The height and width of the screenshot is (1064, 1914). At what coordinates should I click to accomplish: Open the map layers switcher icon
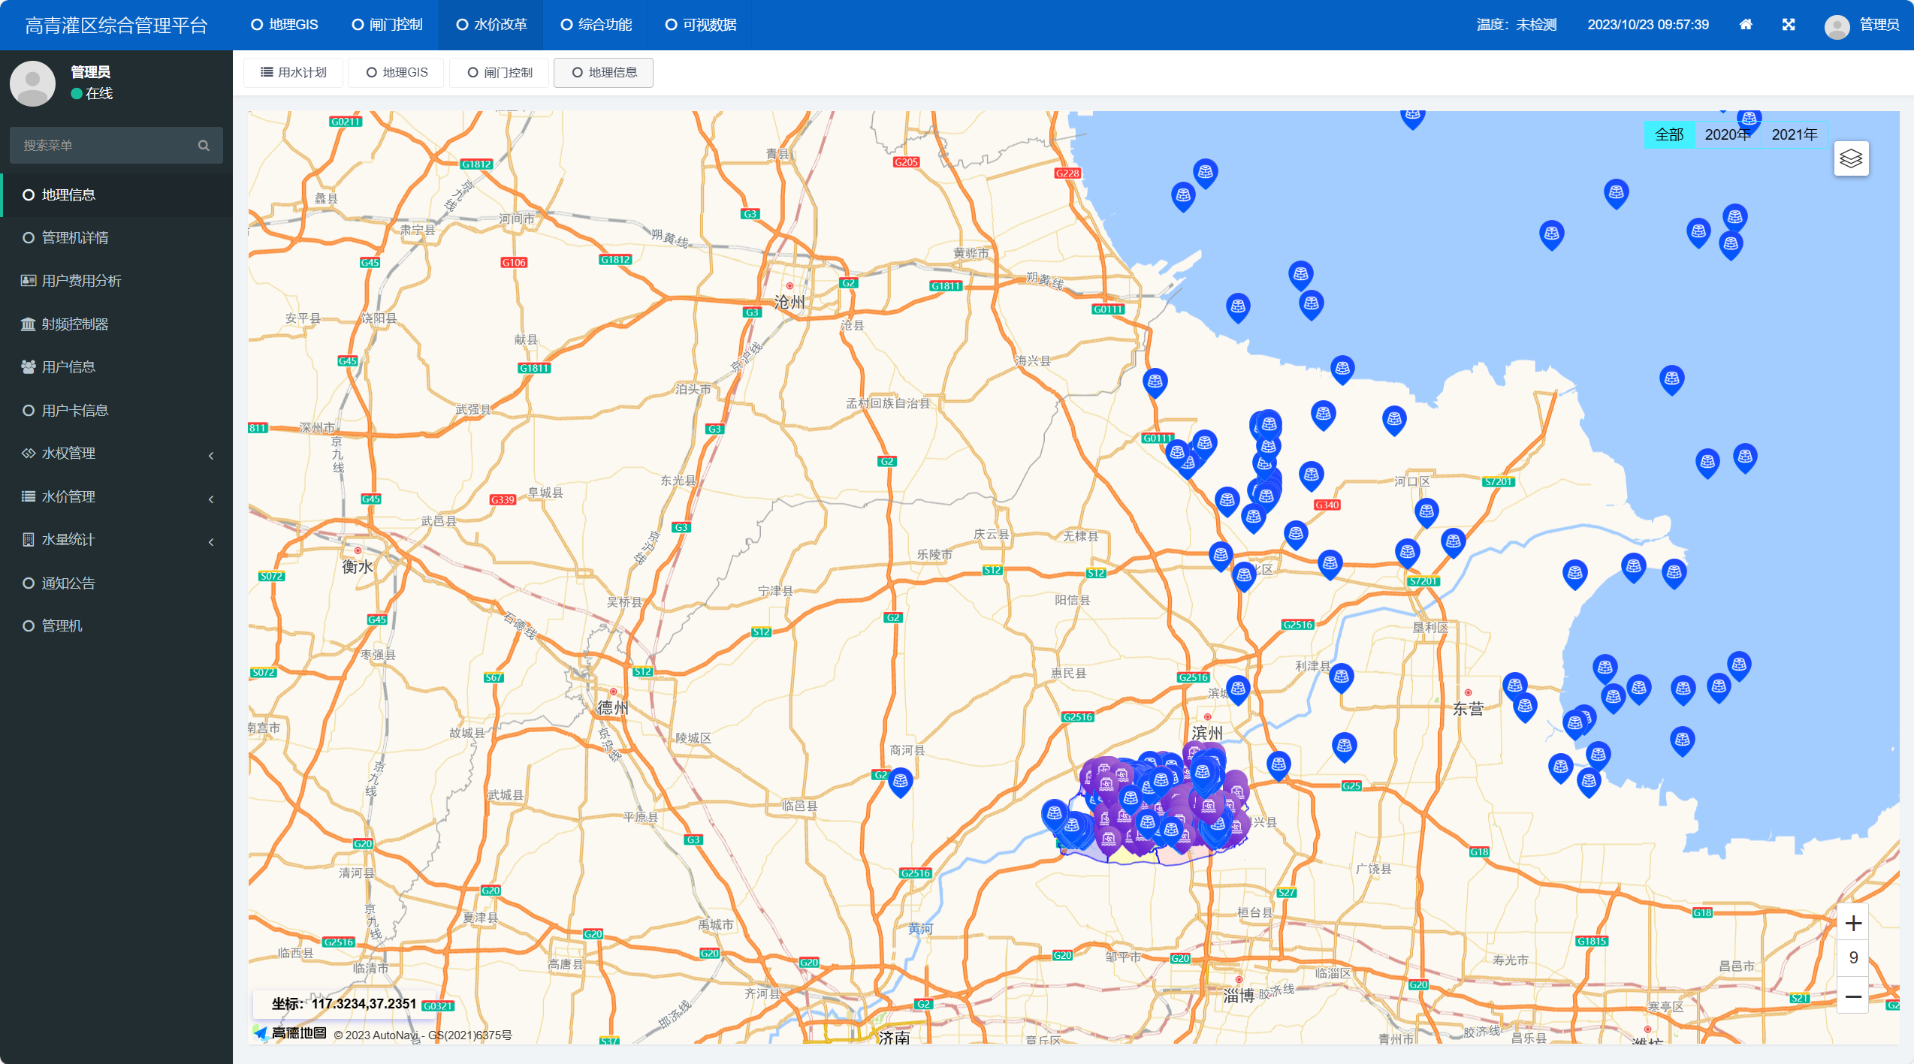pyautogui.click(x=1850, y=159)
